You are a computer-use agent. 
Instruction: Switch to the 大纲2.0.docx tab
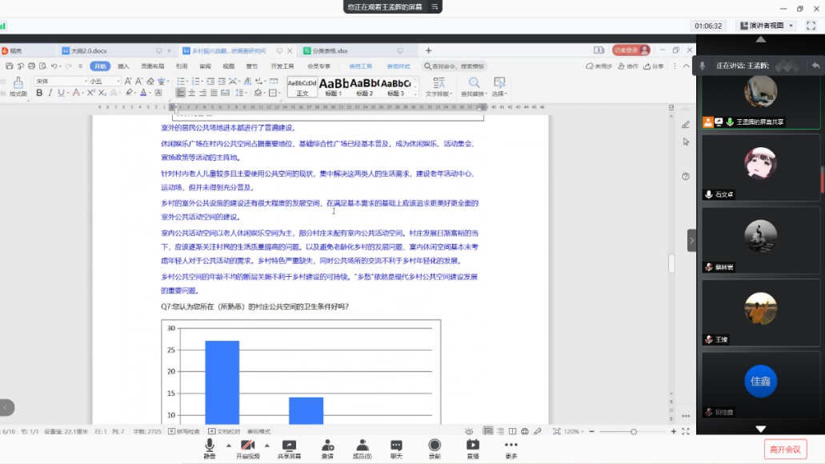point(88,50)
